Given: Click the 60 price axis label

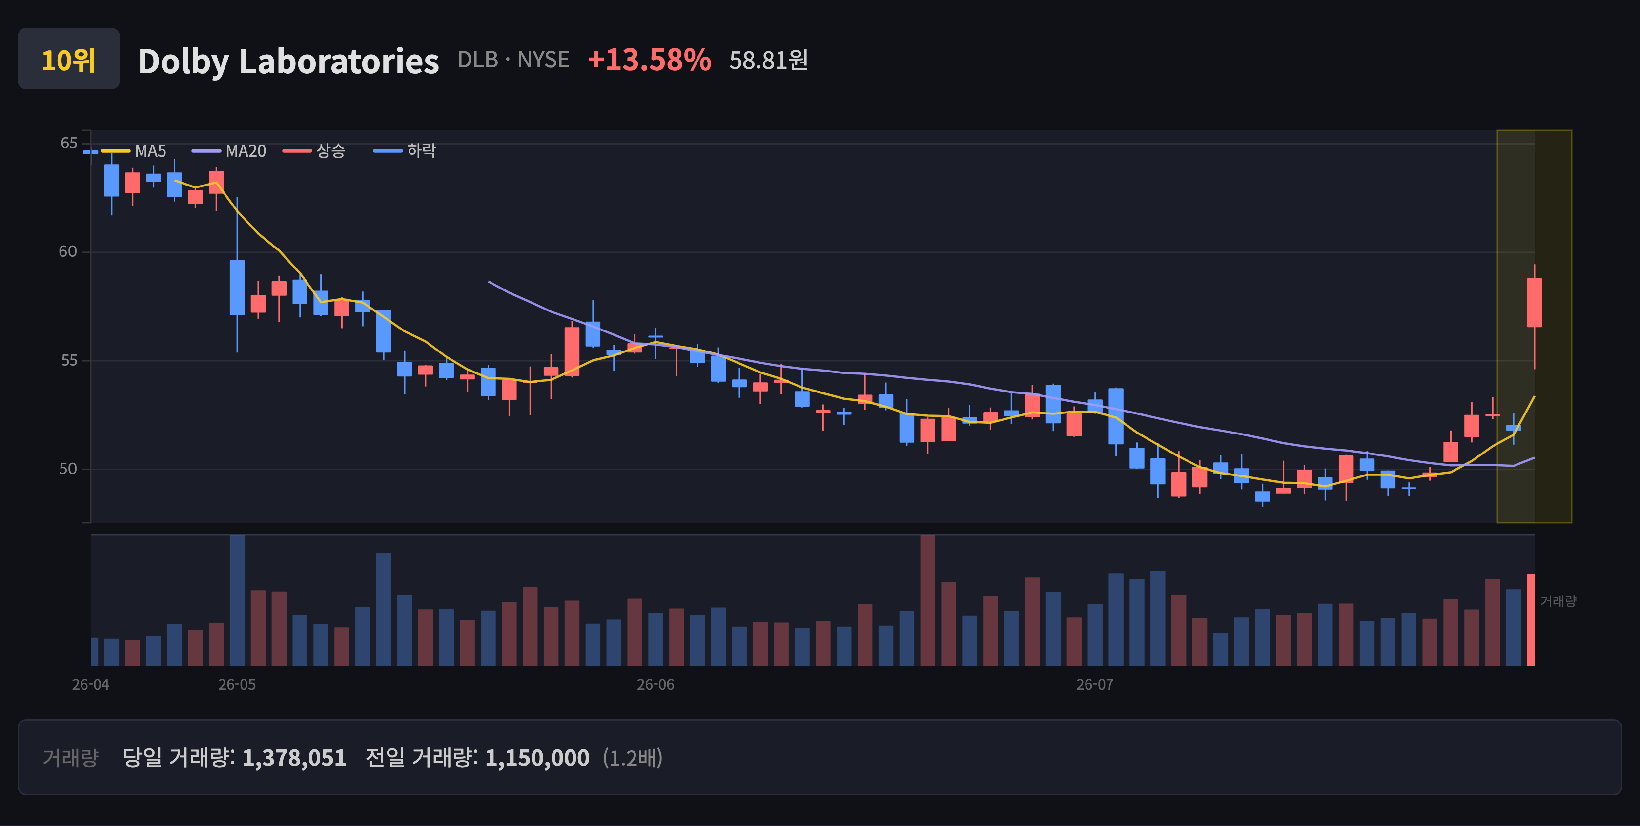Looking at the screenshot, I should (x=68, y=251).
